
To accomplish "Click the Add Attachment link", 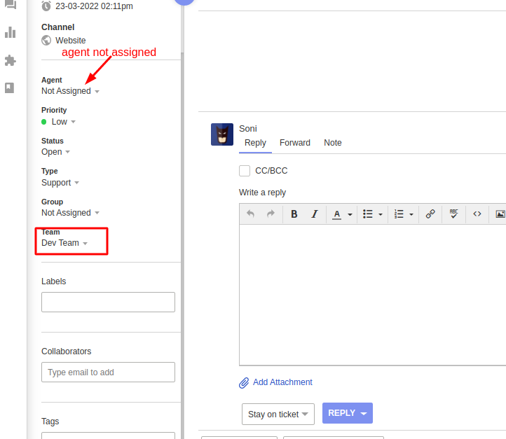I will coord(282,382).
